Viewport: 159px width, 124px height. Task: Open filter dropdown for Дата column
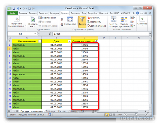[x=69, y=41]
